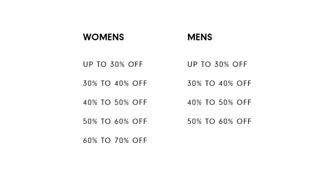This screenshot has width=332, height=177.
Task: Click Mens 50% TO 60% OFF
Action: [220, 122]
